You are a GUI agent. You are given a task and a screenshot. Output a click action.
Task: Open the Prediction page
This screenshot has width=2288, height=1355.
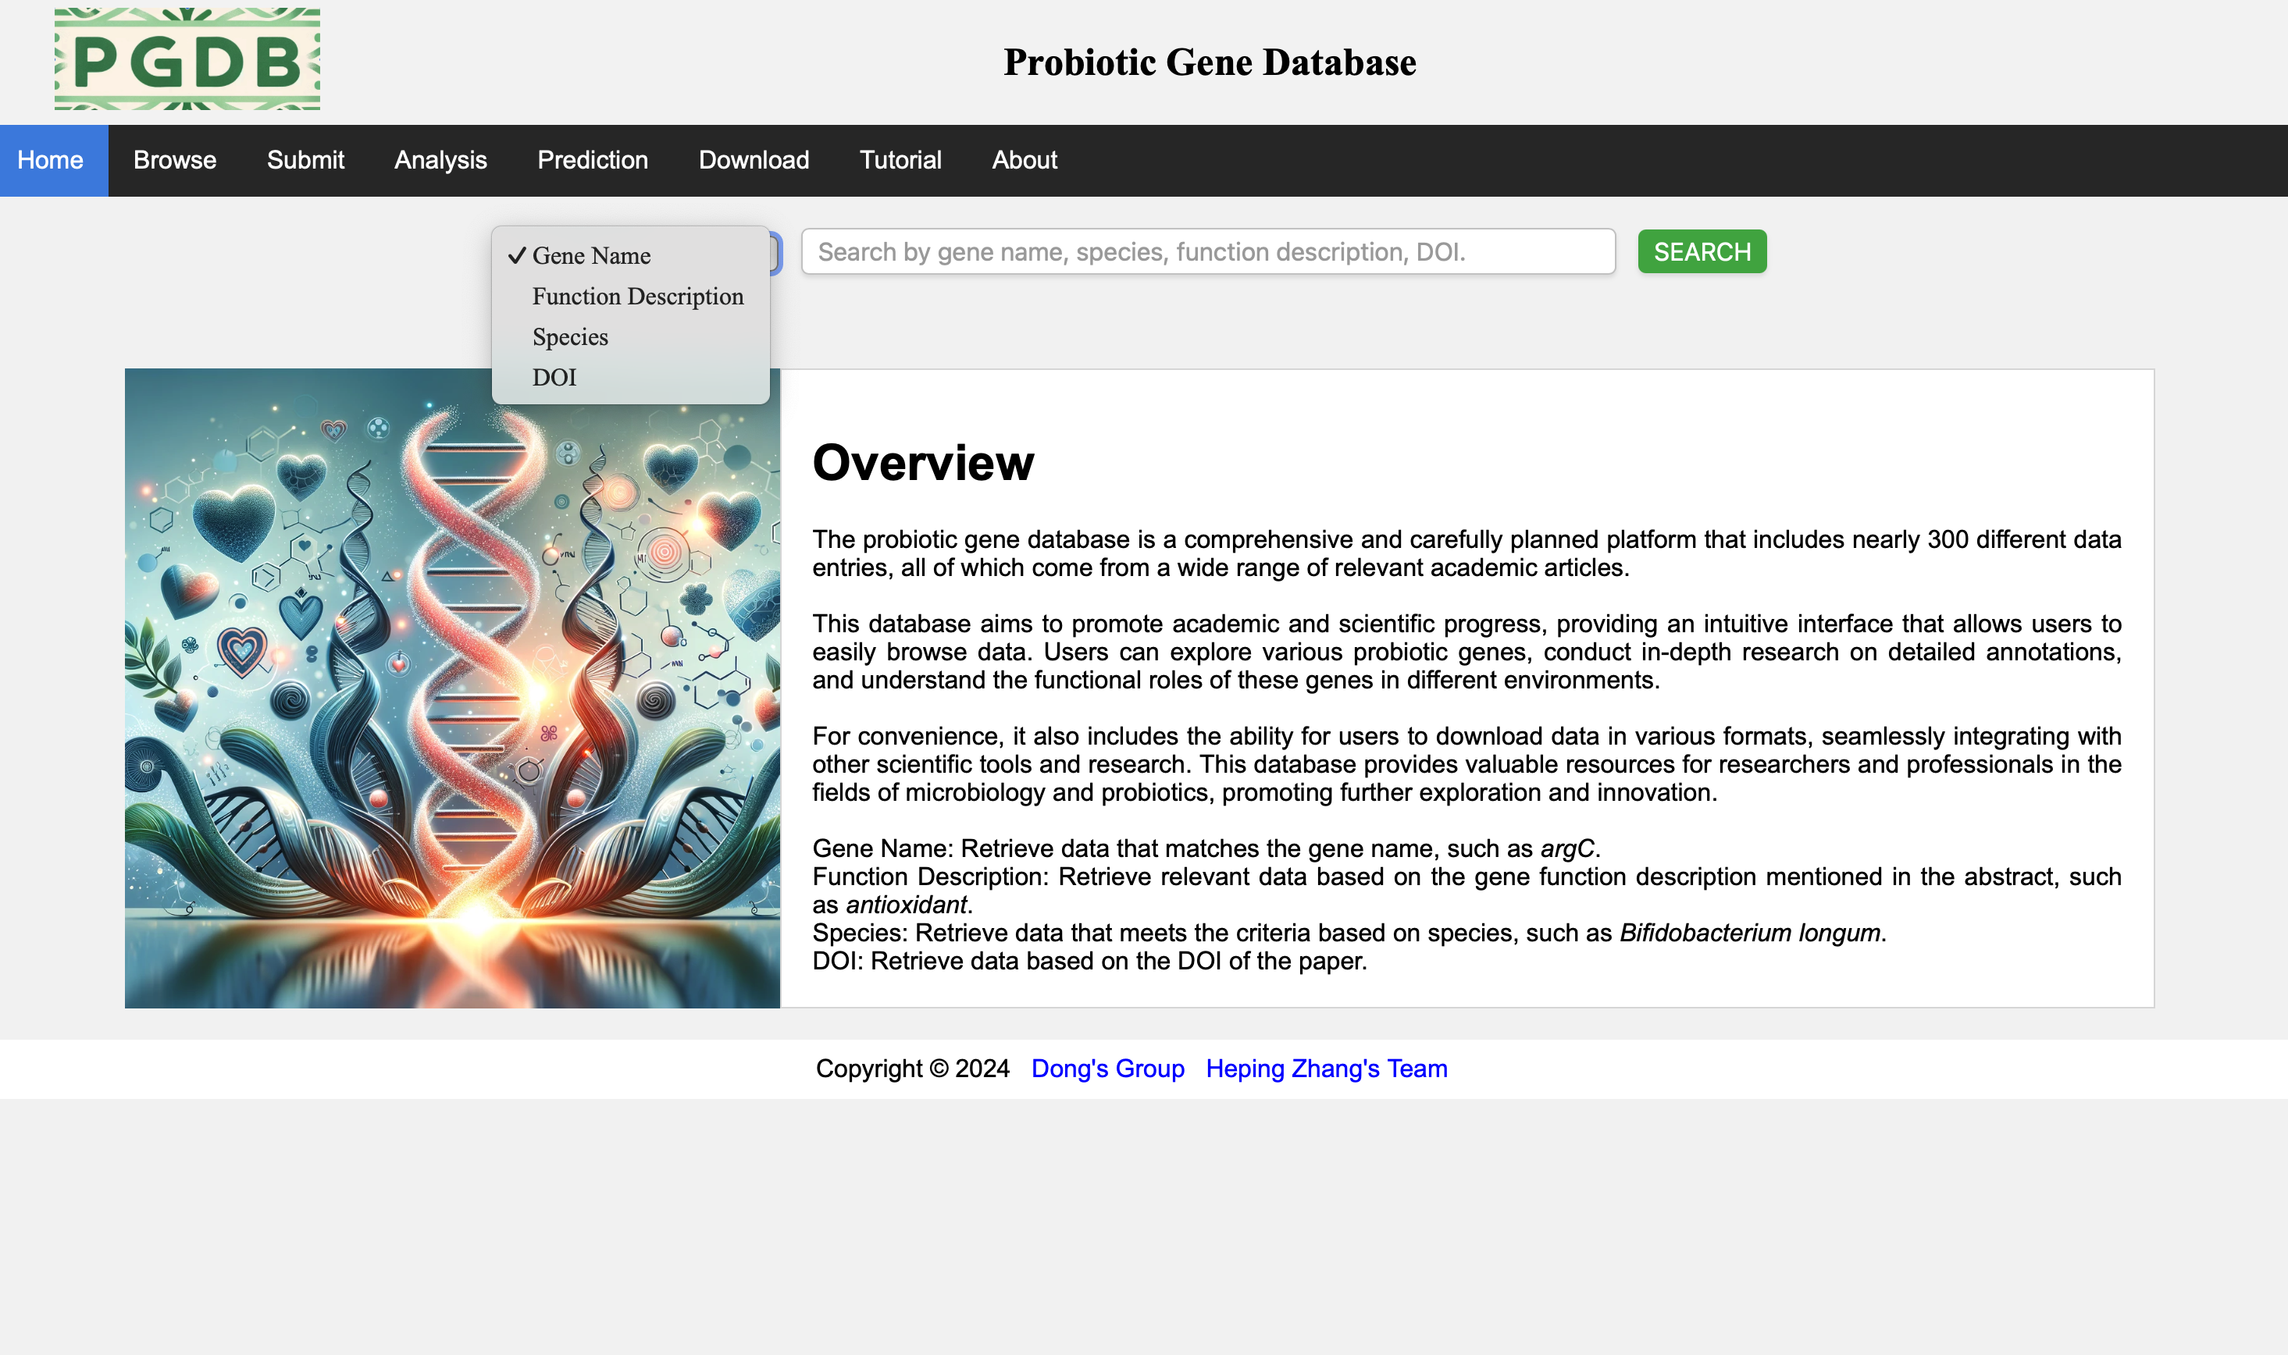click(x=592, y=160)
